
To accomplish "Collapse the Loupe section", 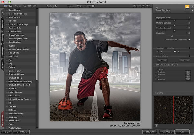I will click(x=155, y=93).
